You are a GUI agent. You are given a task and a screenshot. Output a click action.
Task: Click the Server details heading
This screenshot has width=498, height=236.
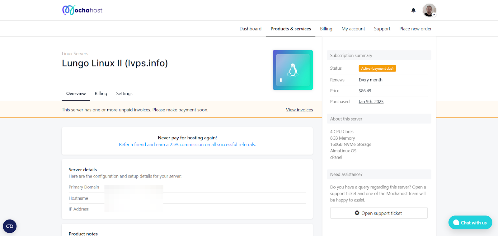83,170
